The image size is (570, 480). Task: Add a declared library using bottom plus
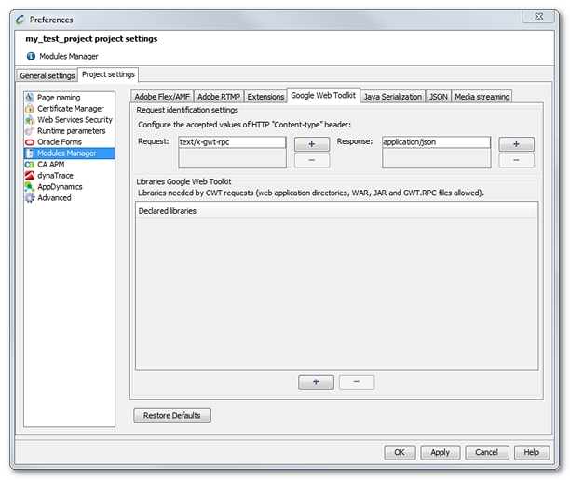316,382
